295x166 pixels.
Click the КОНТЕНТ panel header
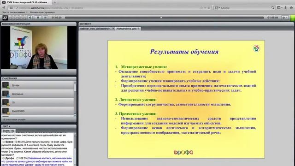tap(186, 24)
